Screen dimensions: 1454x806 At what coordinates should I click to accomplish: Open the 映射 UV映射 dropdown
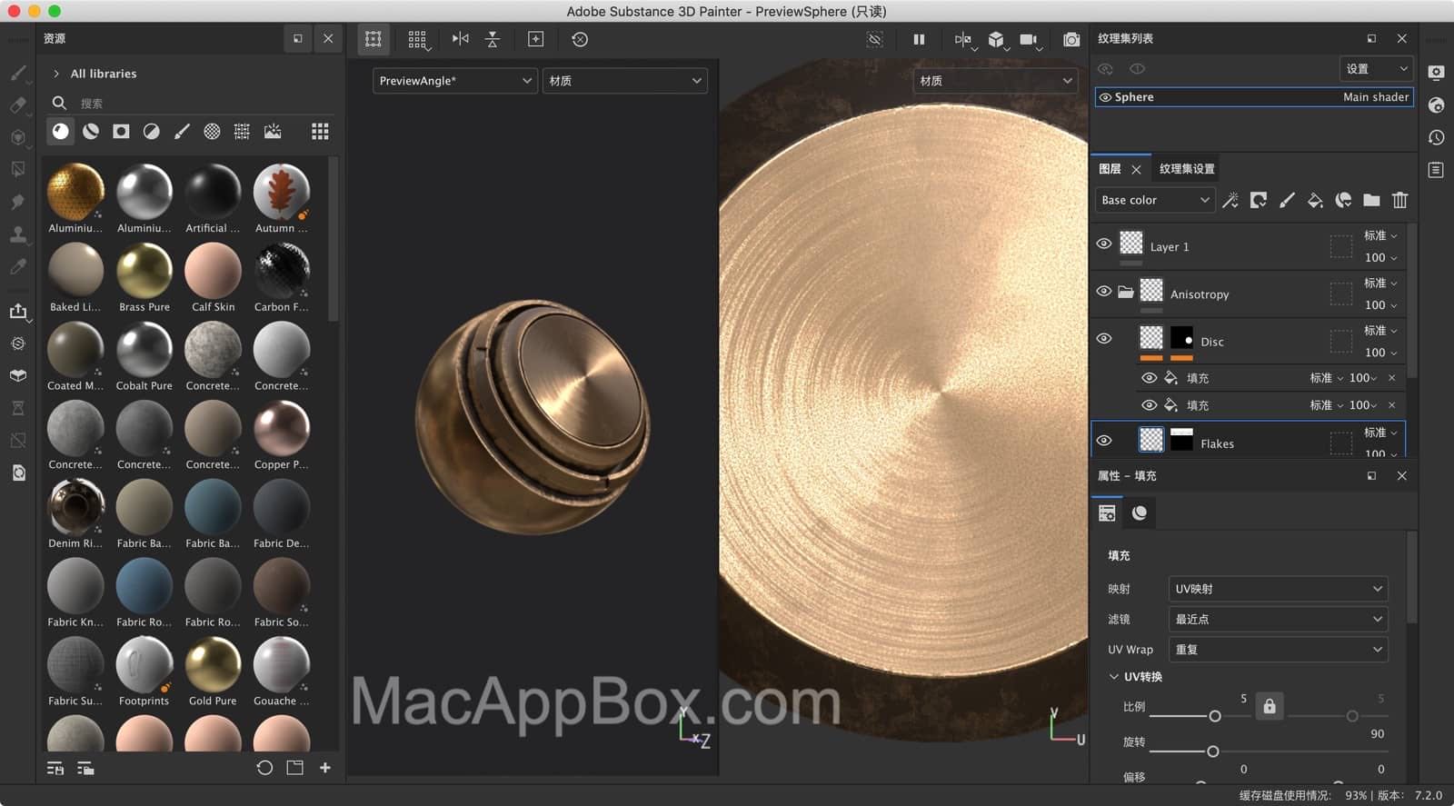[x=1278, y=589]
